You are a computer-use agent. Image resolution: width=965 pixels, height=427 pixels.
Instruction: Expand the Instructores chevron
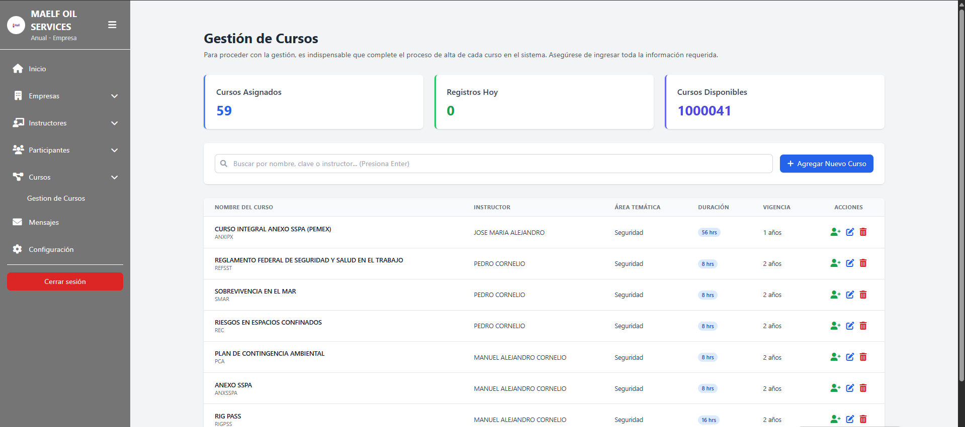coord(114,123)
